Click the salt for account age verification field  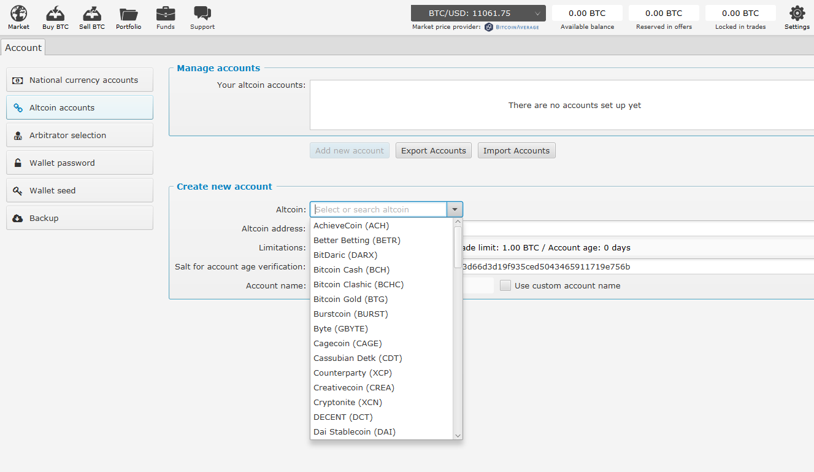pyautogui.click(x=638, y=266)
